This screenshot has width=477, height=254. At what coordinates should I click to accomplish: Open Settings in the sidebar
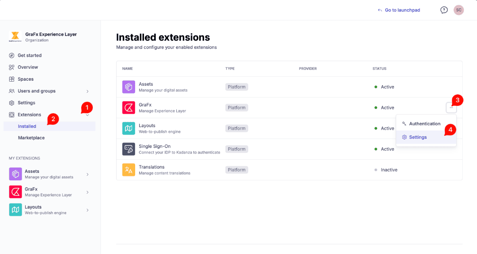point(26,103)
